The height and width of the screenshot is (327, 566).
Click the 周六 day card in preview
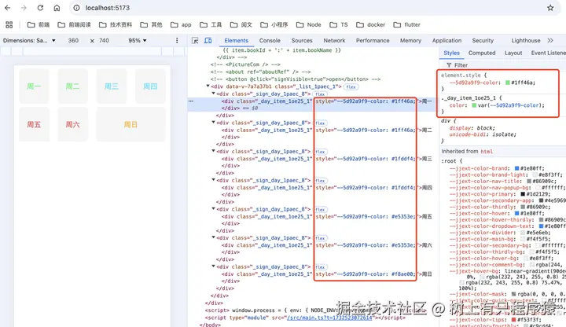point(72,124)
